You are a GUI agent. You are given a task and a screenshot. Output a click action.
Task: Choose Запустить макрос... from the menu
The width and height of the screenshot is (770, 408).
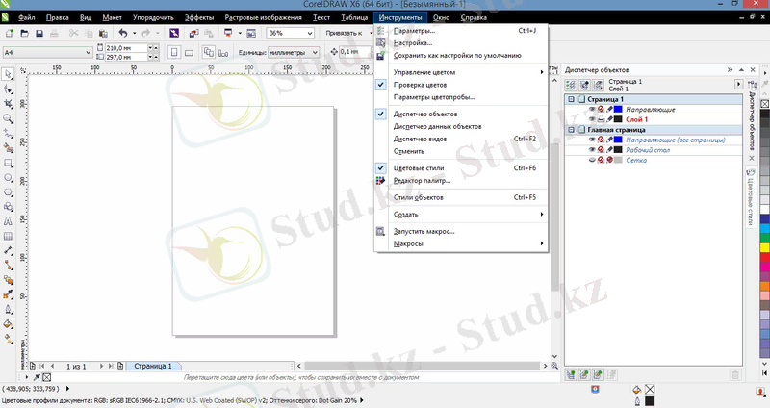(424, 231)
